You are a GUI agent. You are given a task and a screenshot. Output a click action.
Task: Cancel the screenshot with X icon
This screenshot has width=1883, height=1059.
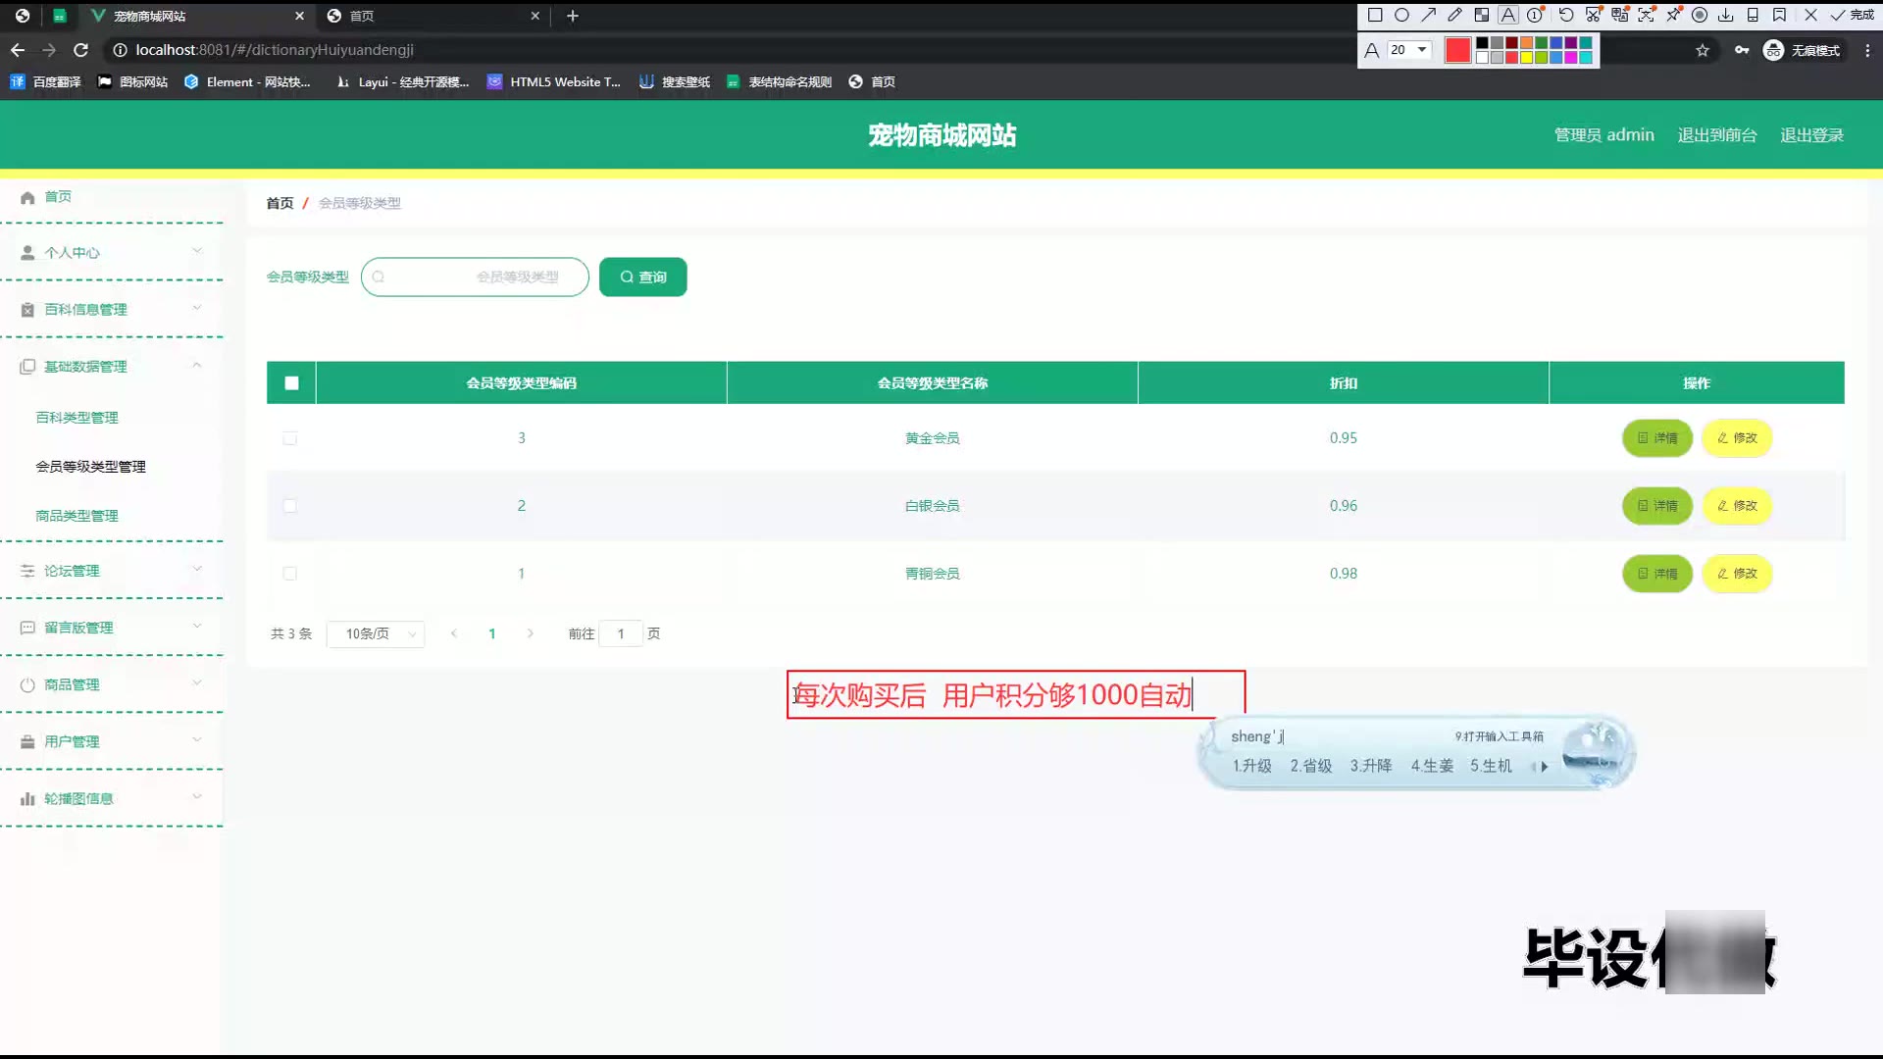click(x=1810, y=15)
